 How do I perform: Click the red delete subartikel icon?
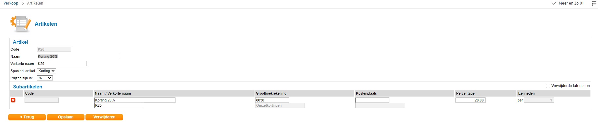click(13, 100)
